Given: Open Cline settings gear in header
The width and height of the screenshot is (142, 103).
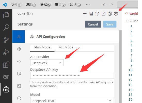Looking at the screenshot, I should click(x=116, y=14).
